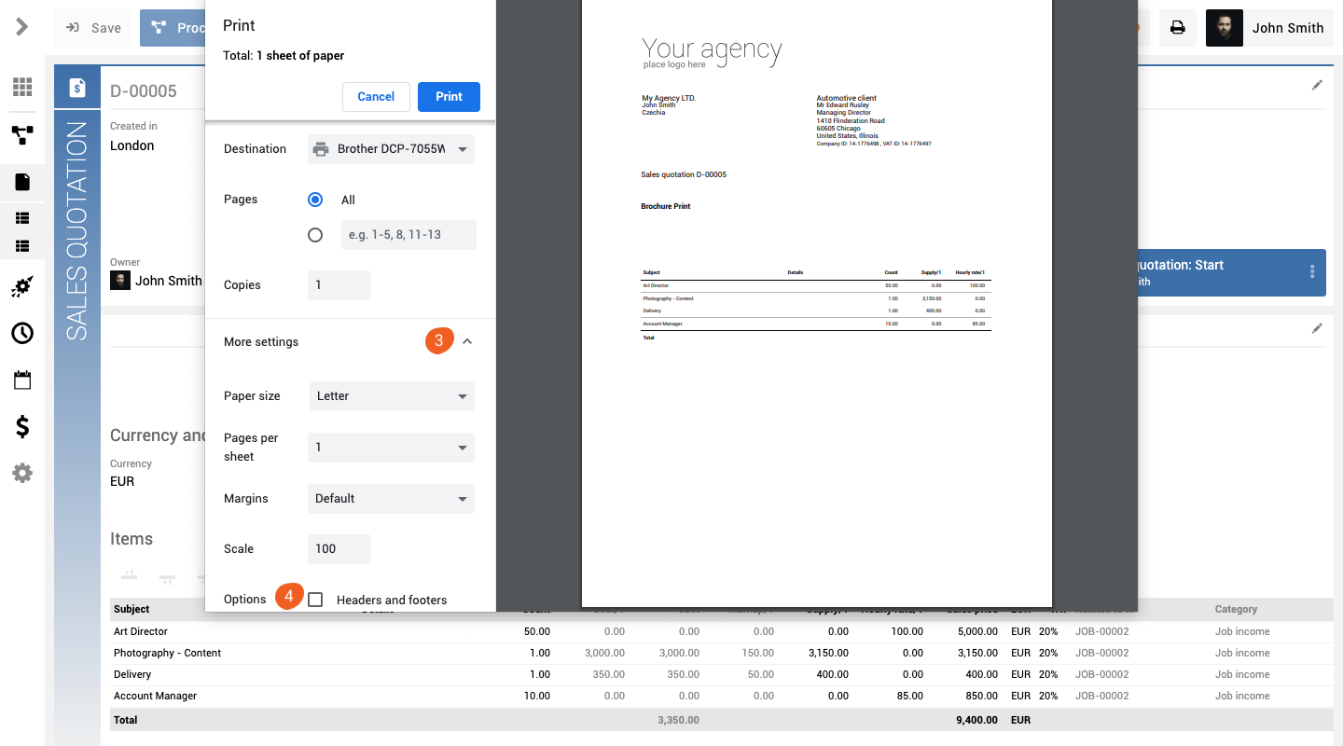Select the All pages radio button
1343x746 pixels.
tap(315, 200)
